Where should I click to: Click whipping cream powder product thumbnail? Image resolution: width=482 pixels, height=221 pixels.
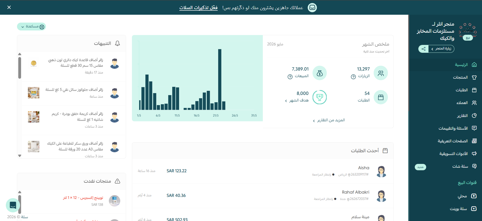[33, 117]
